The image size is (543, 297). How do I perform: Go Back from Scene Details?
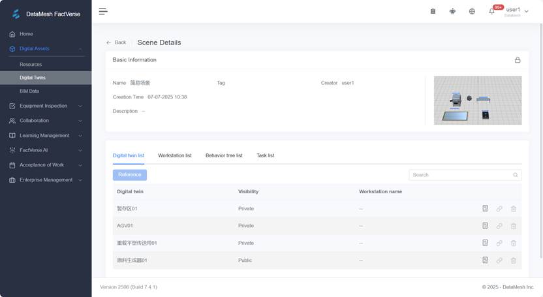point(116,42)
